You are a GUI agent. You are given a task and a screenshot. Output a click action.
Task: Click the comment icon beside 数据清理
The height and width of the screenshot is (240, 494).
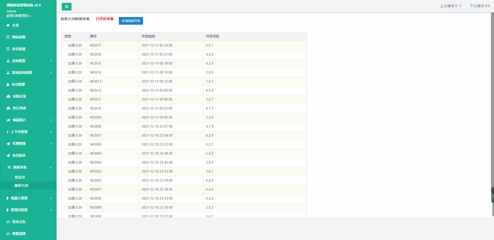coord(8,234)
